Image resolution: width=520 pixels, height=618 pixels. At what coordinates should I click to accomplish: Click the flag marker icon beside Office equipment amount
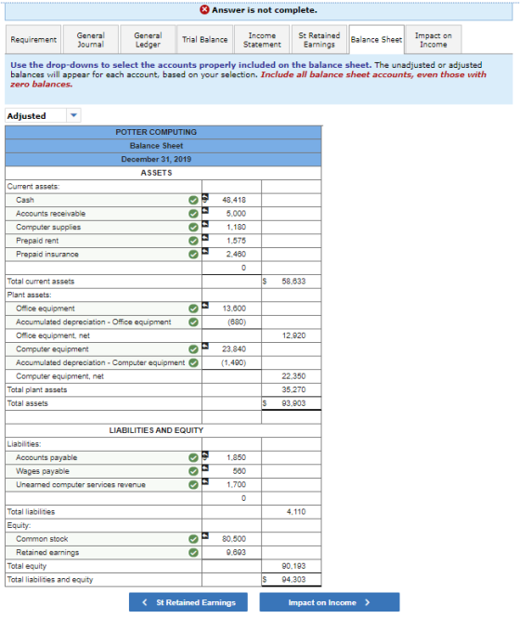click(205, 305)
